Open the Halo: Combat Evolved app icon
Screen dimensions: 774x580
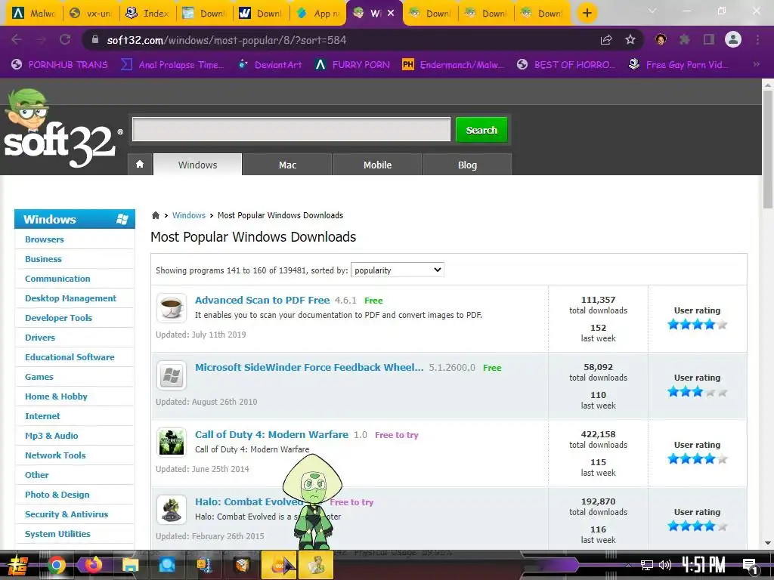[x=172, y=509]
